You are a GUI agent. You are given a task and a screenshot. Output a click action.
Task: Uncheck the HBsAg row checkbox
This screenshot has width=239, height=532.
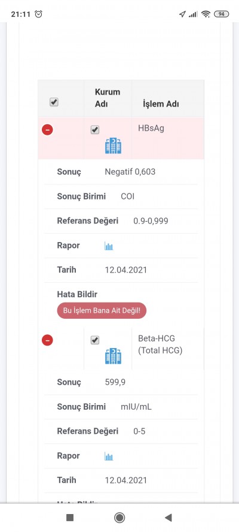click(x=95, y=129)
